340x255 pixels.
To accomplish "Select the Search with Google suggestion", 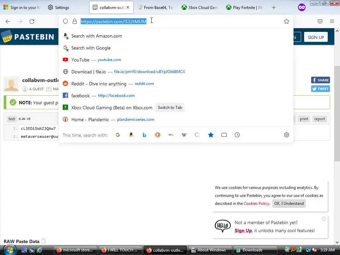I will pyautogui.click(x=176, y=48).
